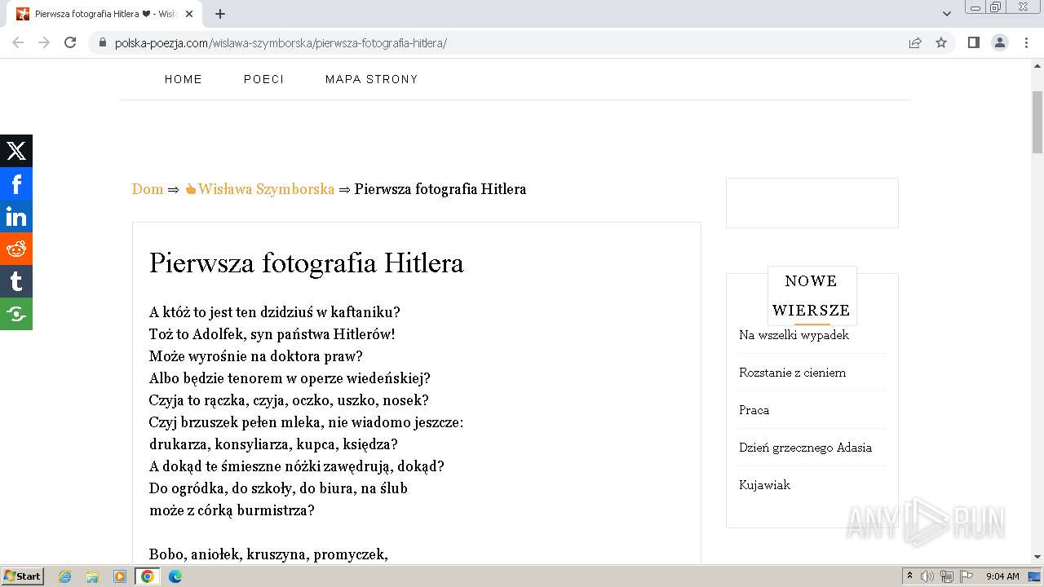Open the HOME menu item
The width and height of the screenshot is (1044, 587).
[x=184, y=79]
